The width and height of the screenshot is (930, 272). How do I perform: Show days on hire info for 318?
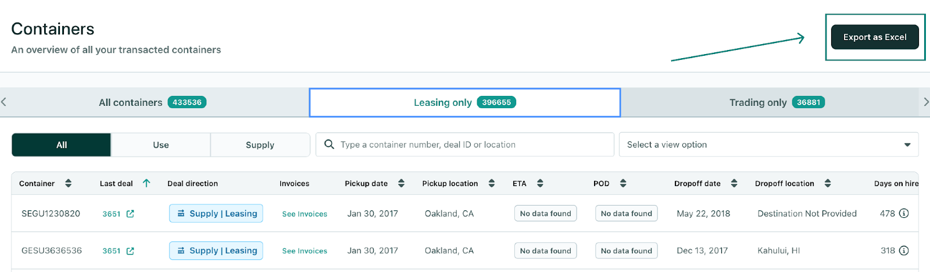[904, 250]
